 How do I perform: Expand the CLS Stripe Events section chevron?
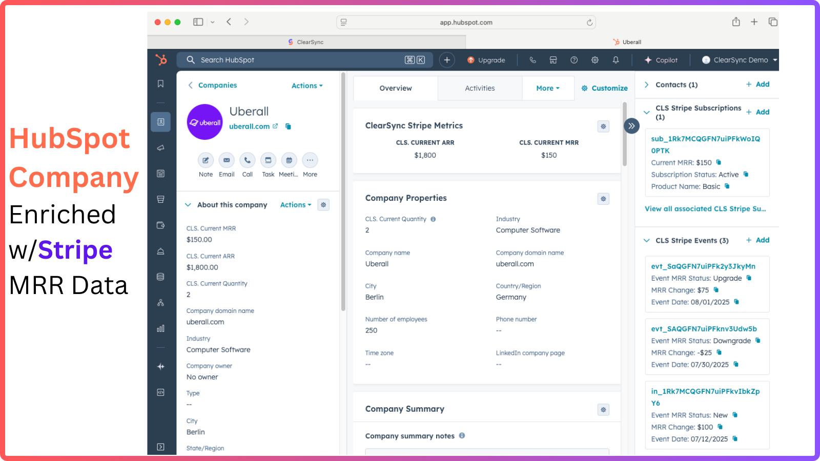point(646,240)
